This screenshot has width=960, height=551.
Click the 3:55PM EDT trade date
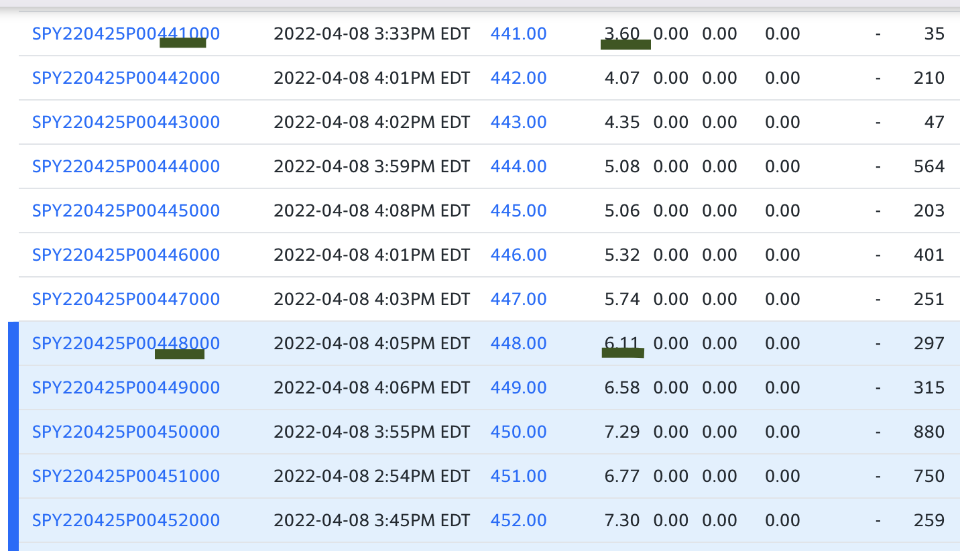pos(372,432)
